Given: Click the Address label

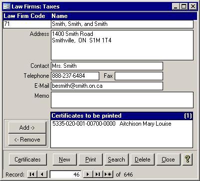Looking at the screenshot, I should (x=39, y=34).
